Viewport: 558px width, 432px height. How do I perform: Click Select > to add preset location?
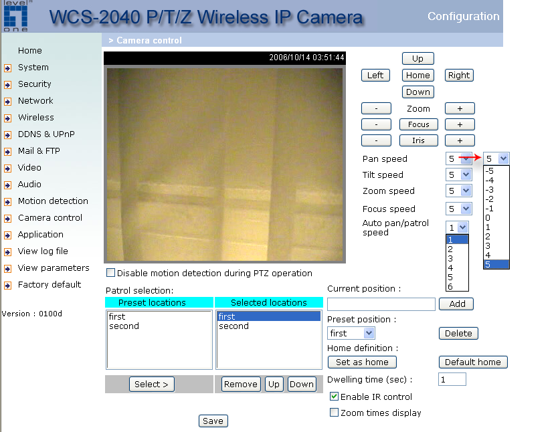(152, 385)
